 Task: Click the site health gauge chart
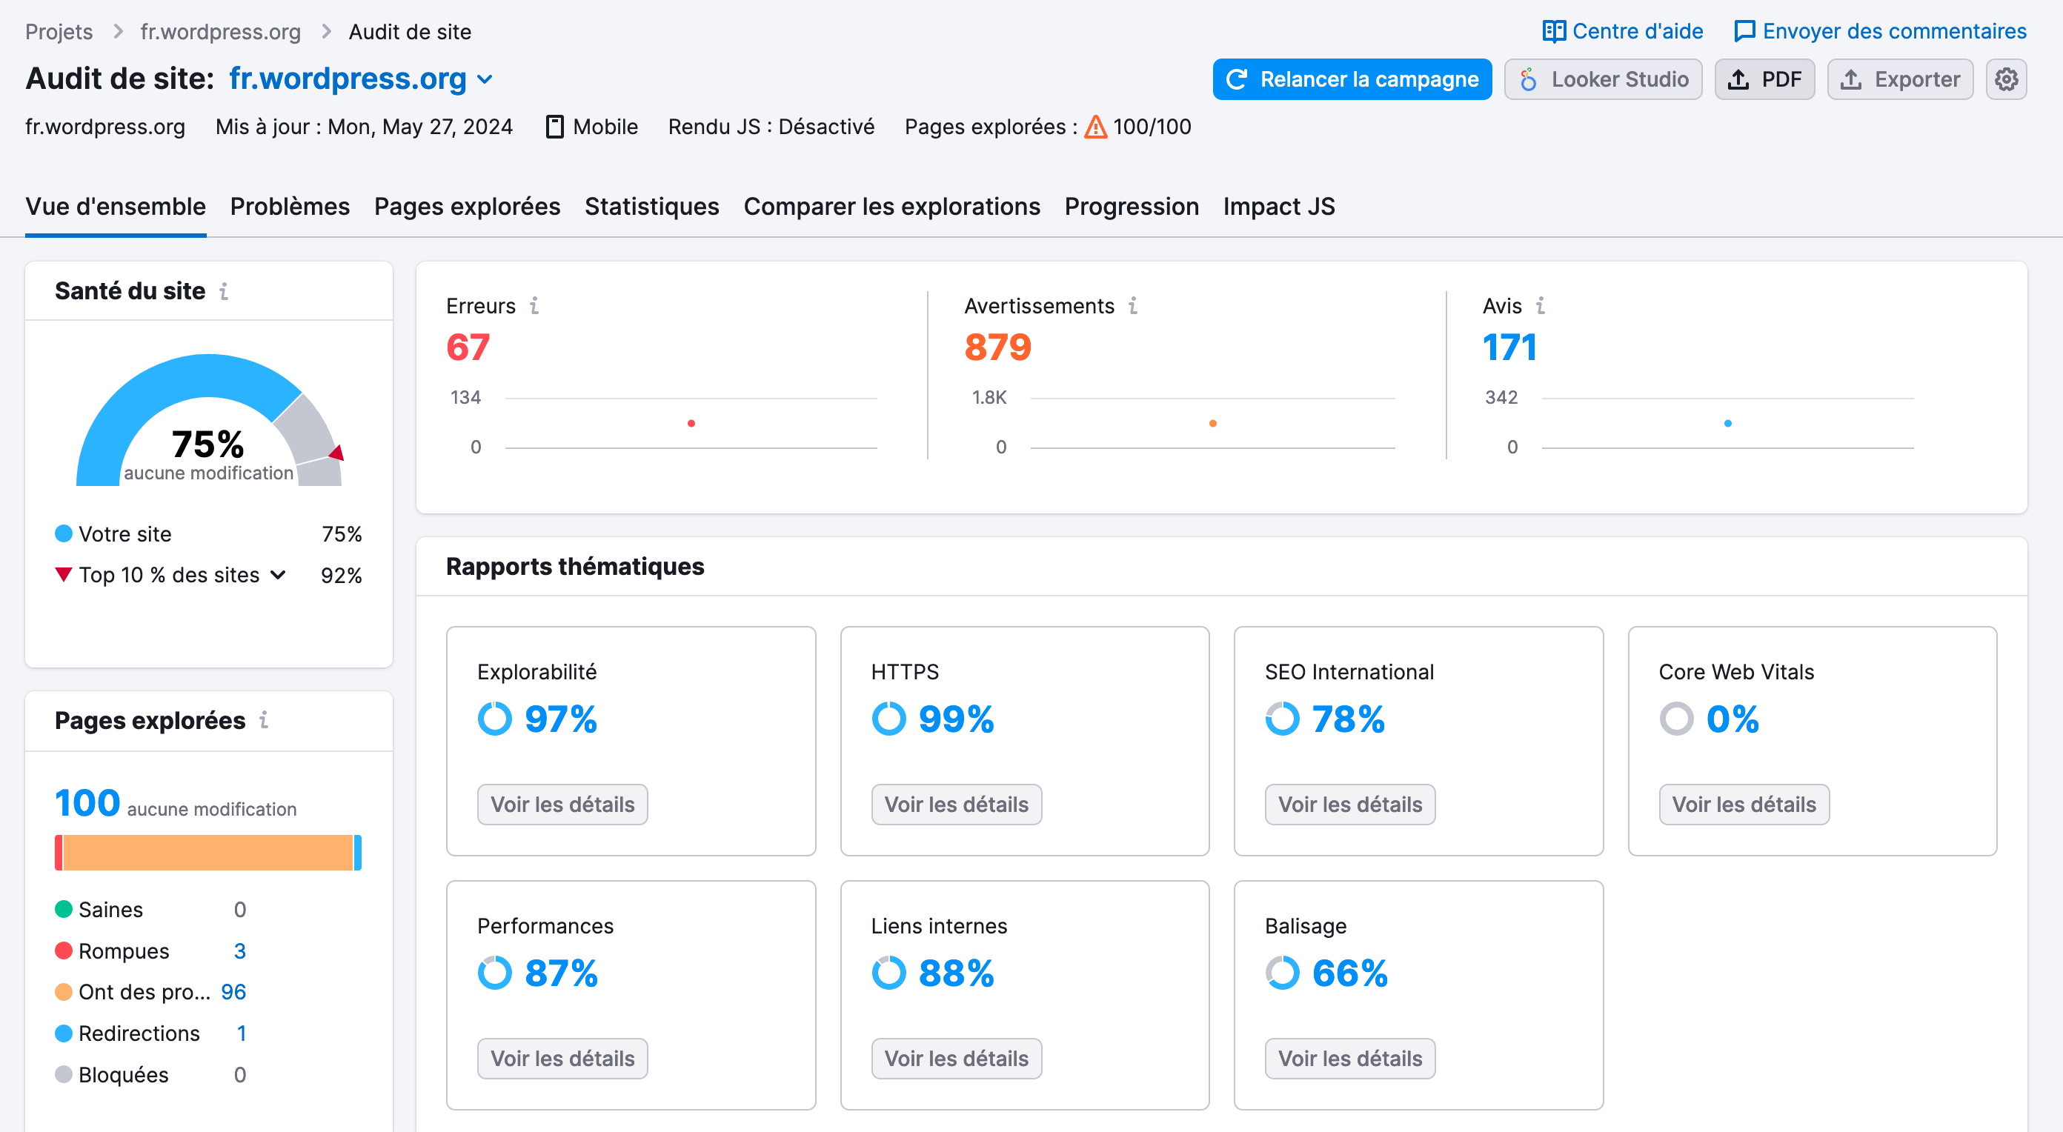[x=209, y=420]
